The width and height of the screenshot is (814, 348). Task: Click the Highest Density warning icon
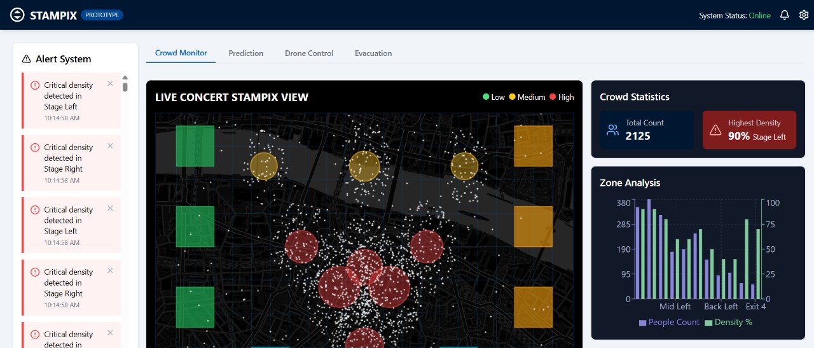coord(715,130)
